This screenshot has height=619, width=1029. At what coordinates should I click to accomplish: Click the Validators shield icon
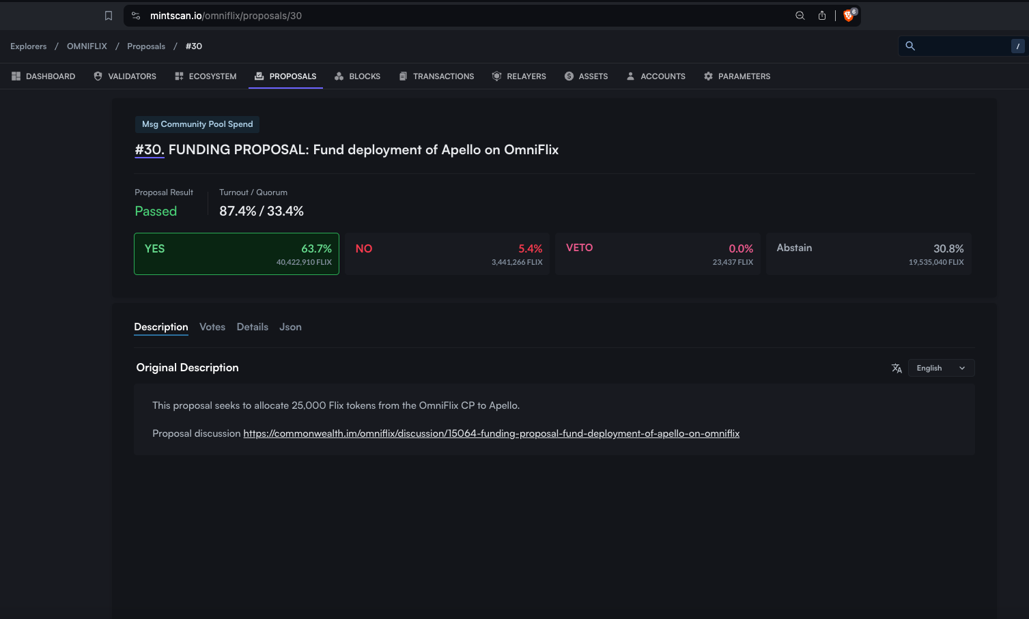(98, 76)
